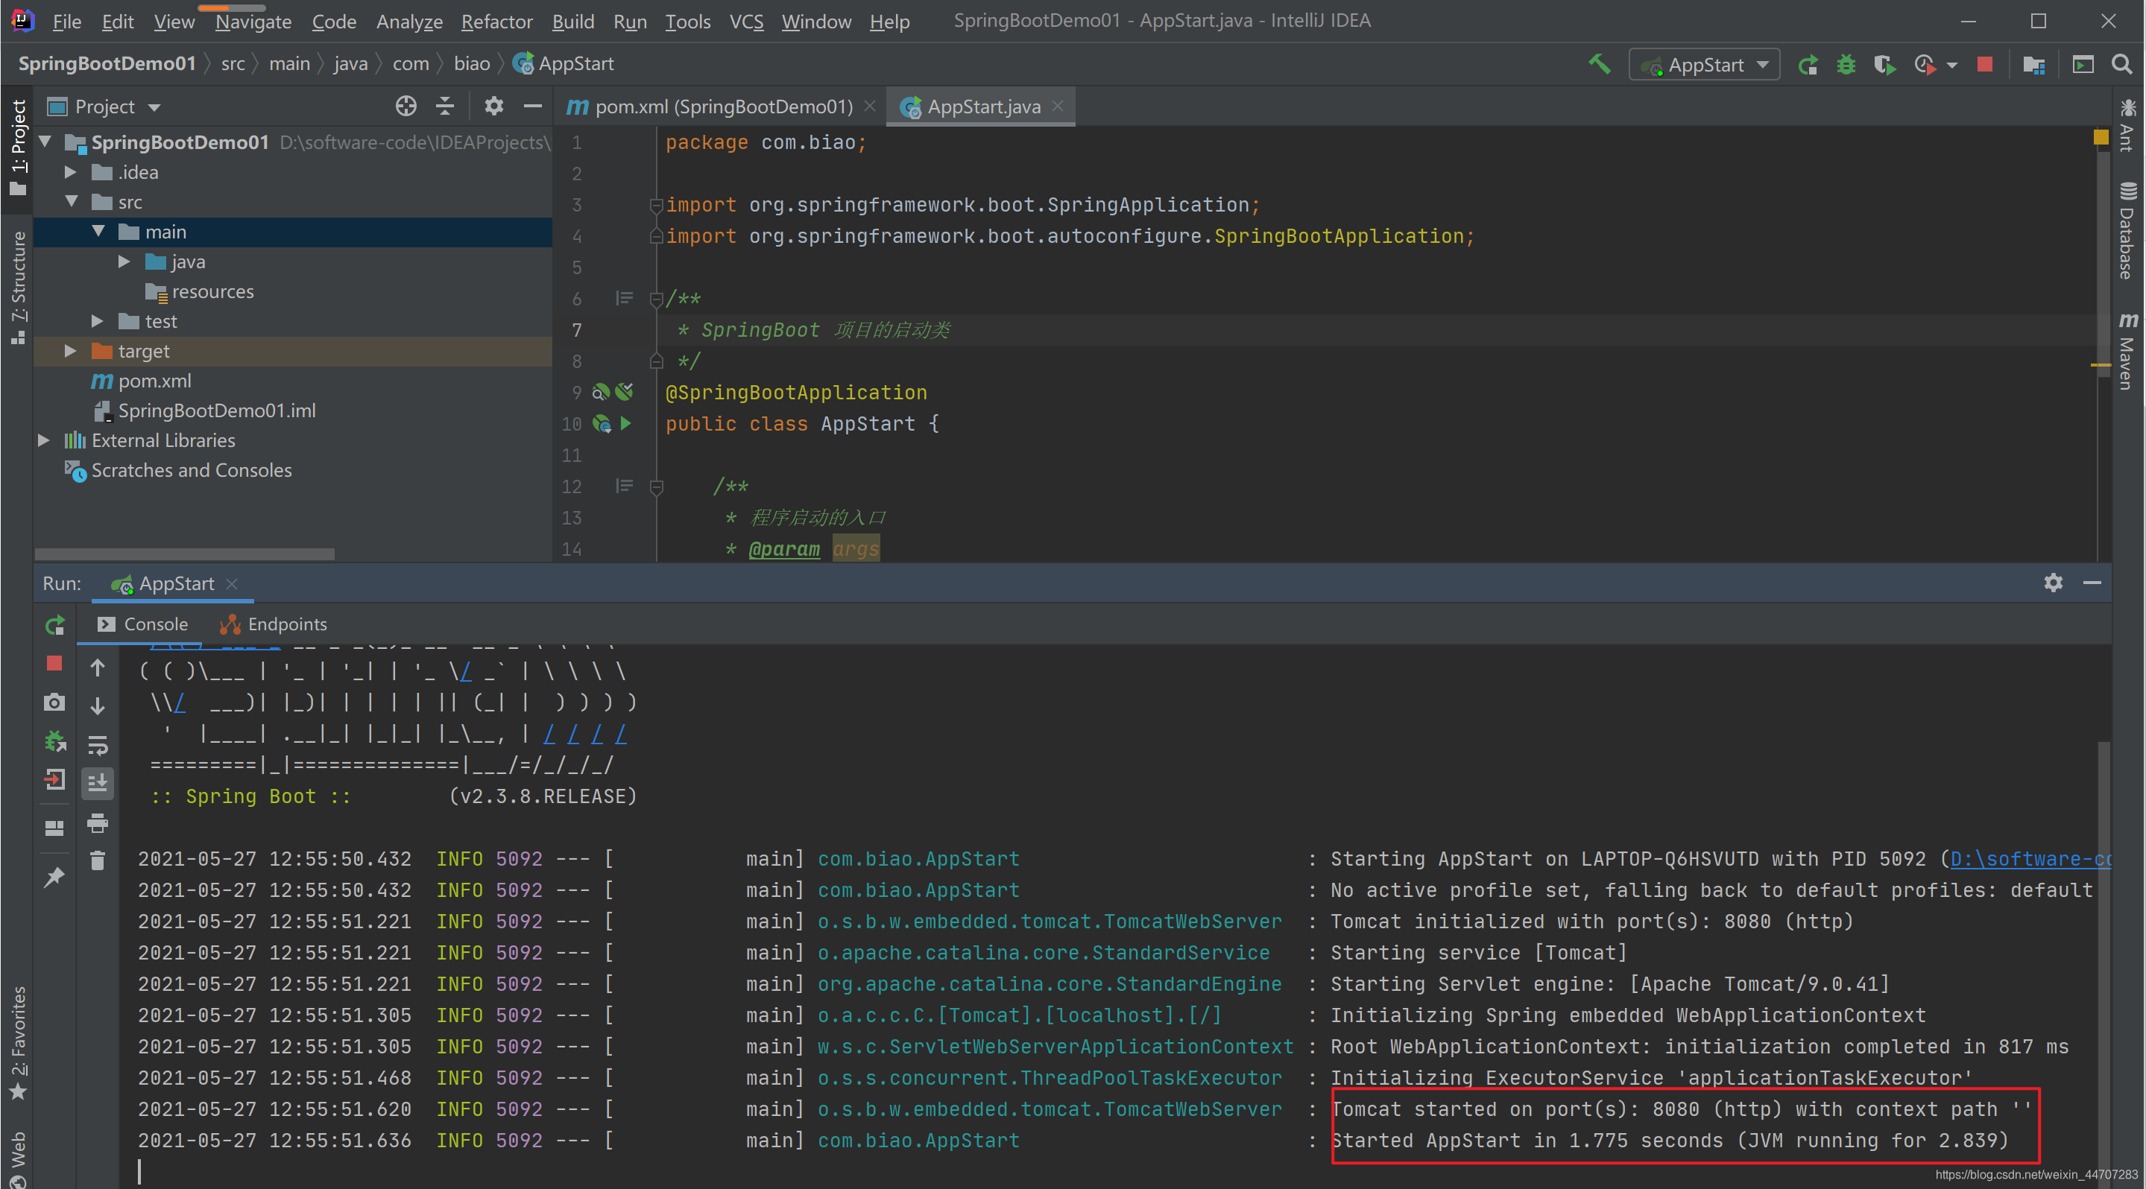The height and width of the screenshot is (1189, 2146).
Task: Fold the import block on line 3
Action: (656, 205)
